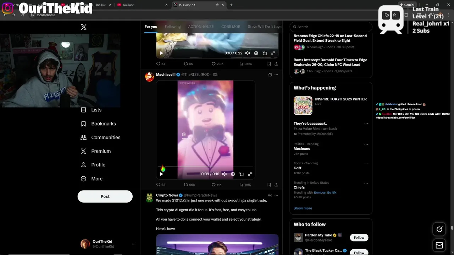Open the Crypto News account name

tap(167, 195)
